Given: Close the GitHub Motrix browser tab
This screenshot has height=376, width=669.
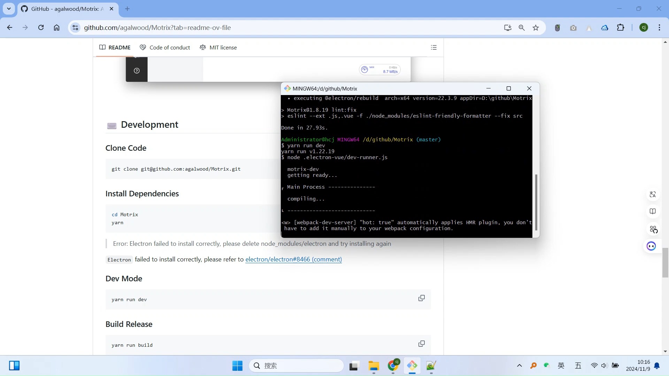Looking at the screenshot, I should tap(111, 9).
